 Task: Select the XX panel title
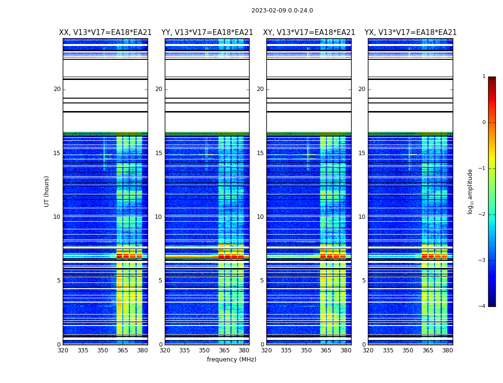(x=105, y=33)
